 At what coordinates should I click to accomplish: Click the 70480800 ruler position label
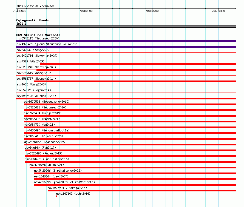(x=218, y=11)
